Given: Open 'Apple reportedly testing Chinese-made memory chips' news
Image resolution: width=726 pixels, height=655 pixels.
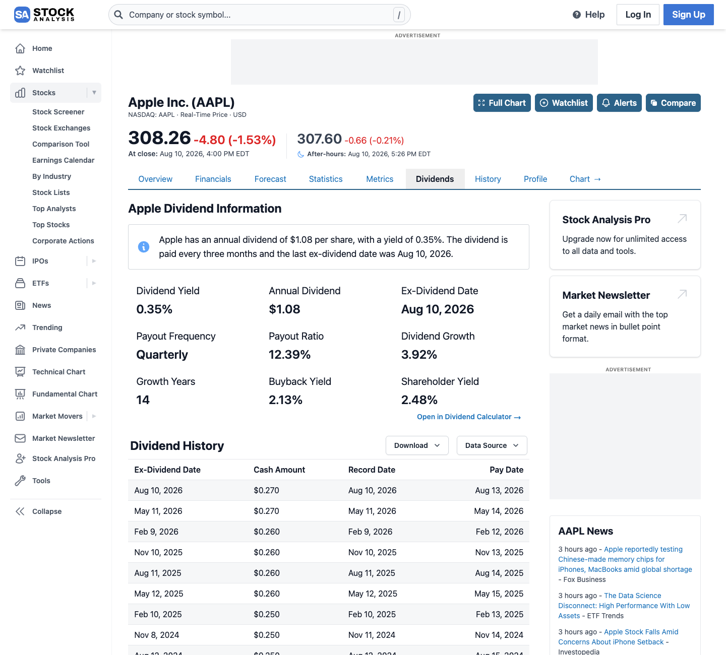Looking at the screenshot, I should (x=625, y=559).
